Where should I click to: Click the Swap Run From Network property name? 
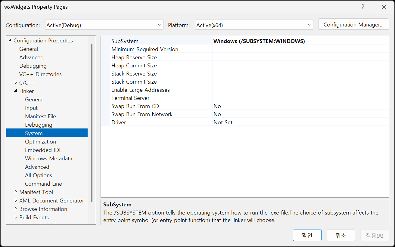(142, 114)
